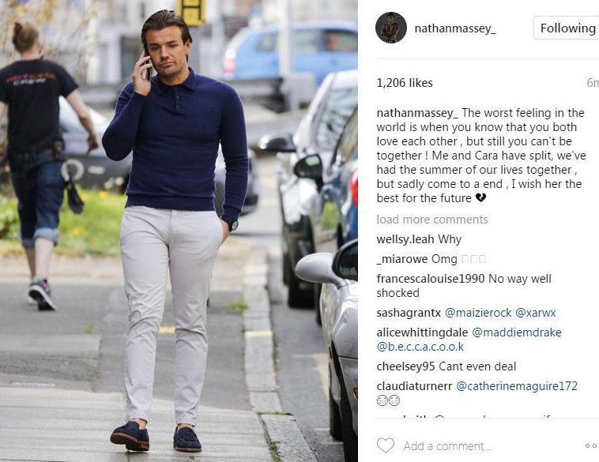Viewport: 599px width, 462px height.
Task: Open the more options dots icon
Action: point(592,445)
